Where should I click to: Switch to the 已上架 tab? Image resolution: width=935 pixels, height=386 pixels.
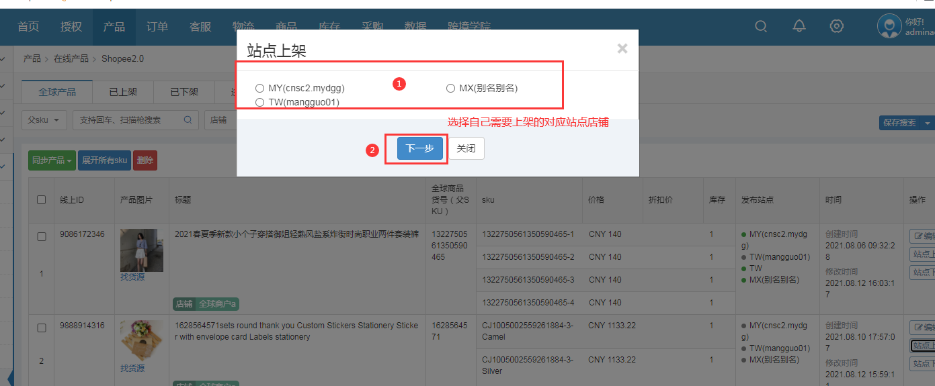[123, 92]
